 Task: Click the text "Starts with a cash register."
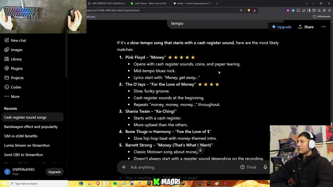[158, 118]
